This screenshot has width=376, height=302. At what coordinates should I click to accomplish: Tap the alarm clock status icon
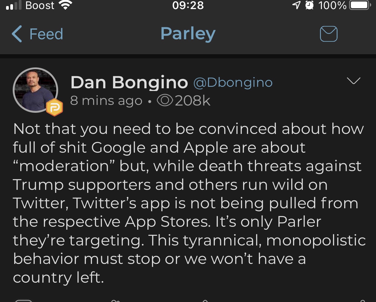point(309,5)
